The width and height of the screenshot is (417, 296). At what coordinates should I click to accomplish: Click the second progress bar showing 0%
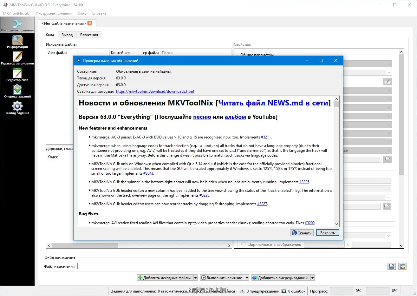378,291
